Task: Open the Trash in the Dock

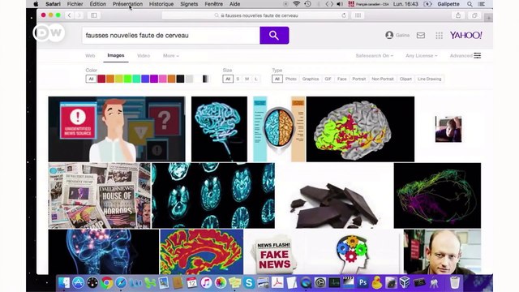Action: [x=455, y=283]
